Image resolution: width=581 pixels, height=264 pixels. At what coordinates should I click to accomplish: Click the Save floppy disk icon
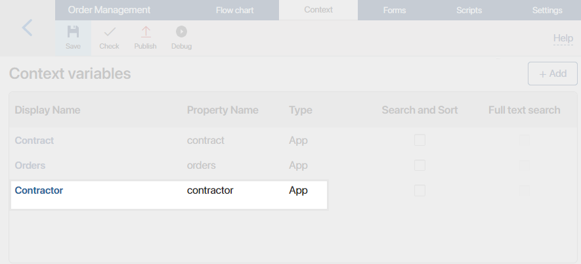73,32
